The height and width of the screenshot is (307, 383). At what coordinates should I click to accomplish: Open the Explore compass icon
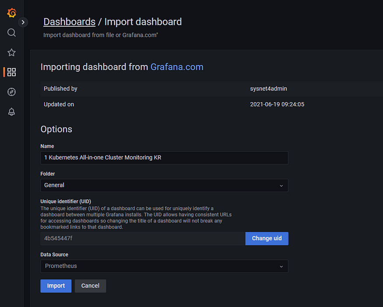pyautogui.click(x=11, y=92)
